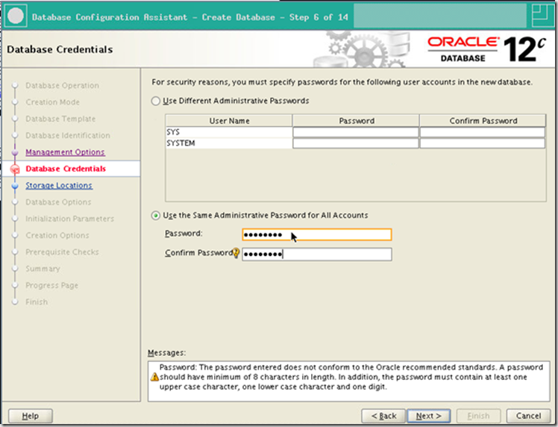Click the Database Operation step
Screen dimensions: 558x427
62,85
